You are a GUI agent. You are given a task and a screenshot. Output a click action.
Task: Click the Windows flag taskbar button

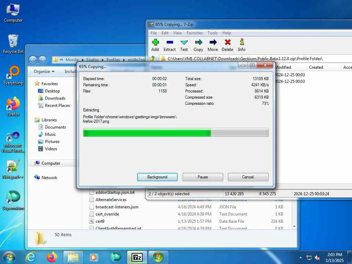pyautogui.click(x=158, y=257)
